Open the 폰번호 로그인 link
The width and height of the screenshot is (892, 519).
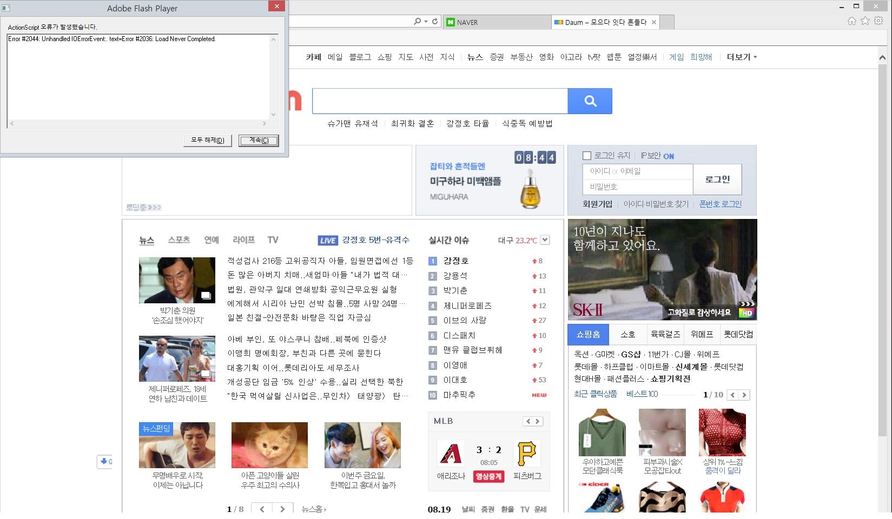pyautogui.click(x=721, y=204)
